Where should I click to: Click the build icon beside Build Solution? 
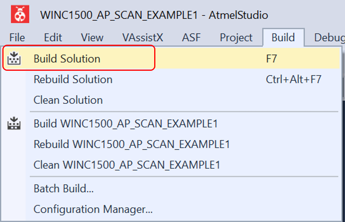coord(14,59)
